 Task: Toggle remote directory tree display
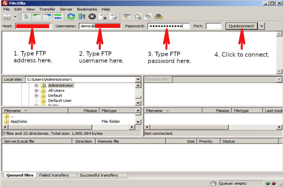[x=47, y=17]
